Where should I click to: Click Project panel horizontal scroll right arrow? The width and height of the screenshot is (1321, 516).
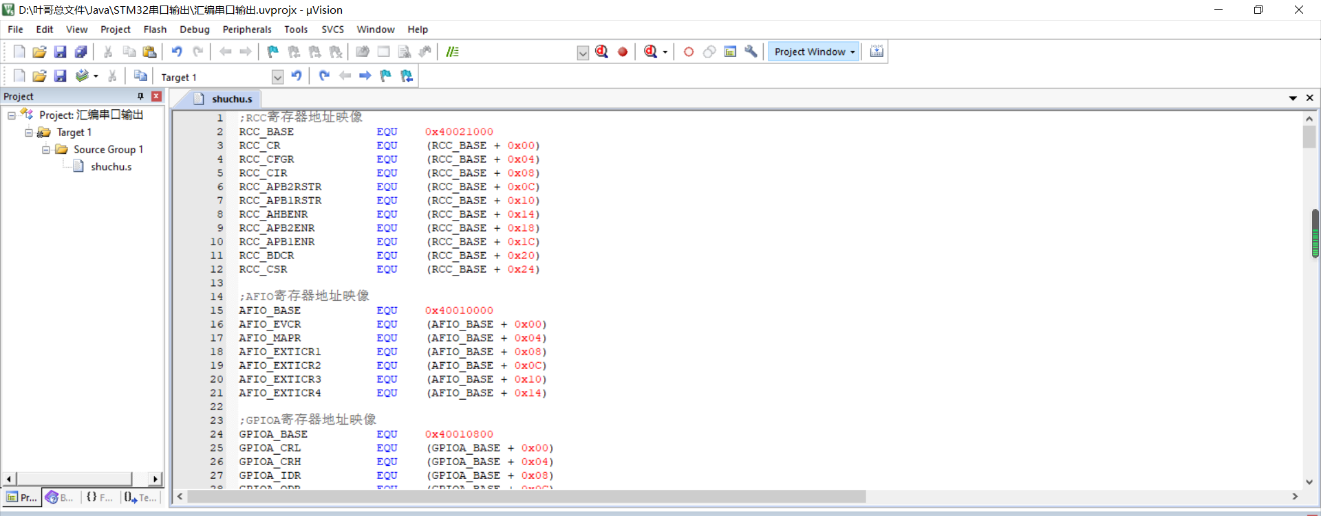(x=155, y=479)
